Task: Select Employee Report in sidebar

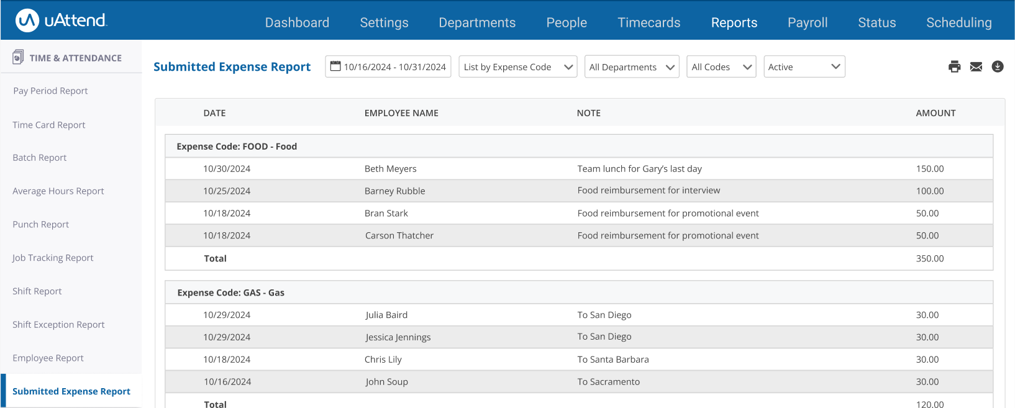Action: 48,358
